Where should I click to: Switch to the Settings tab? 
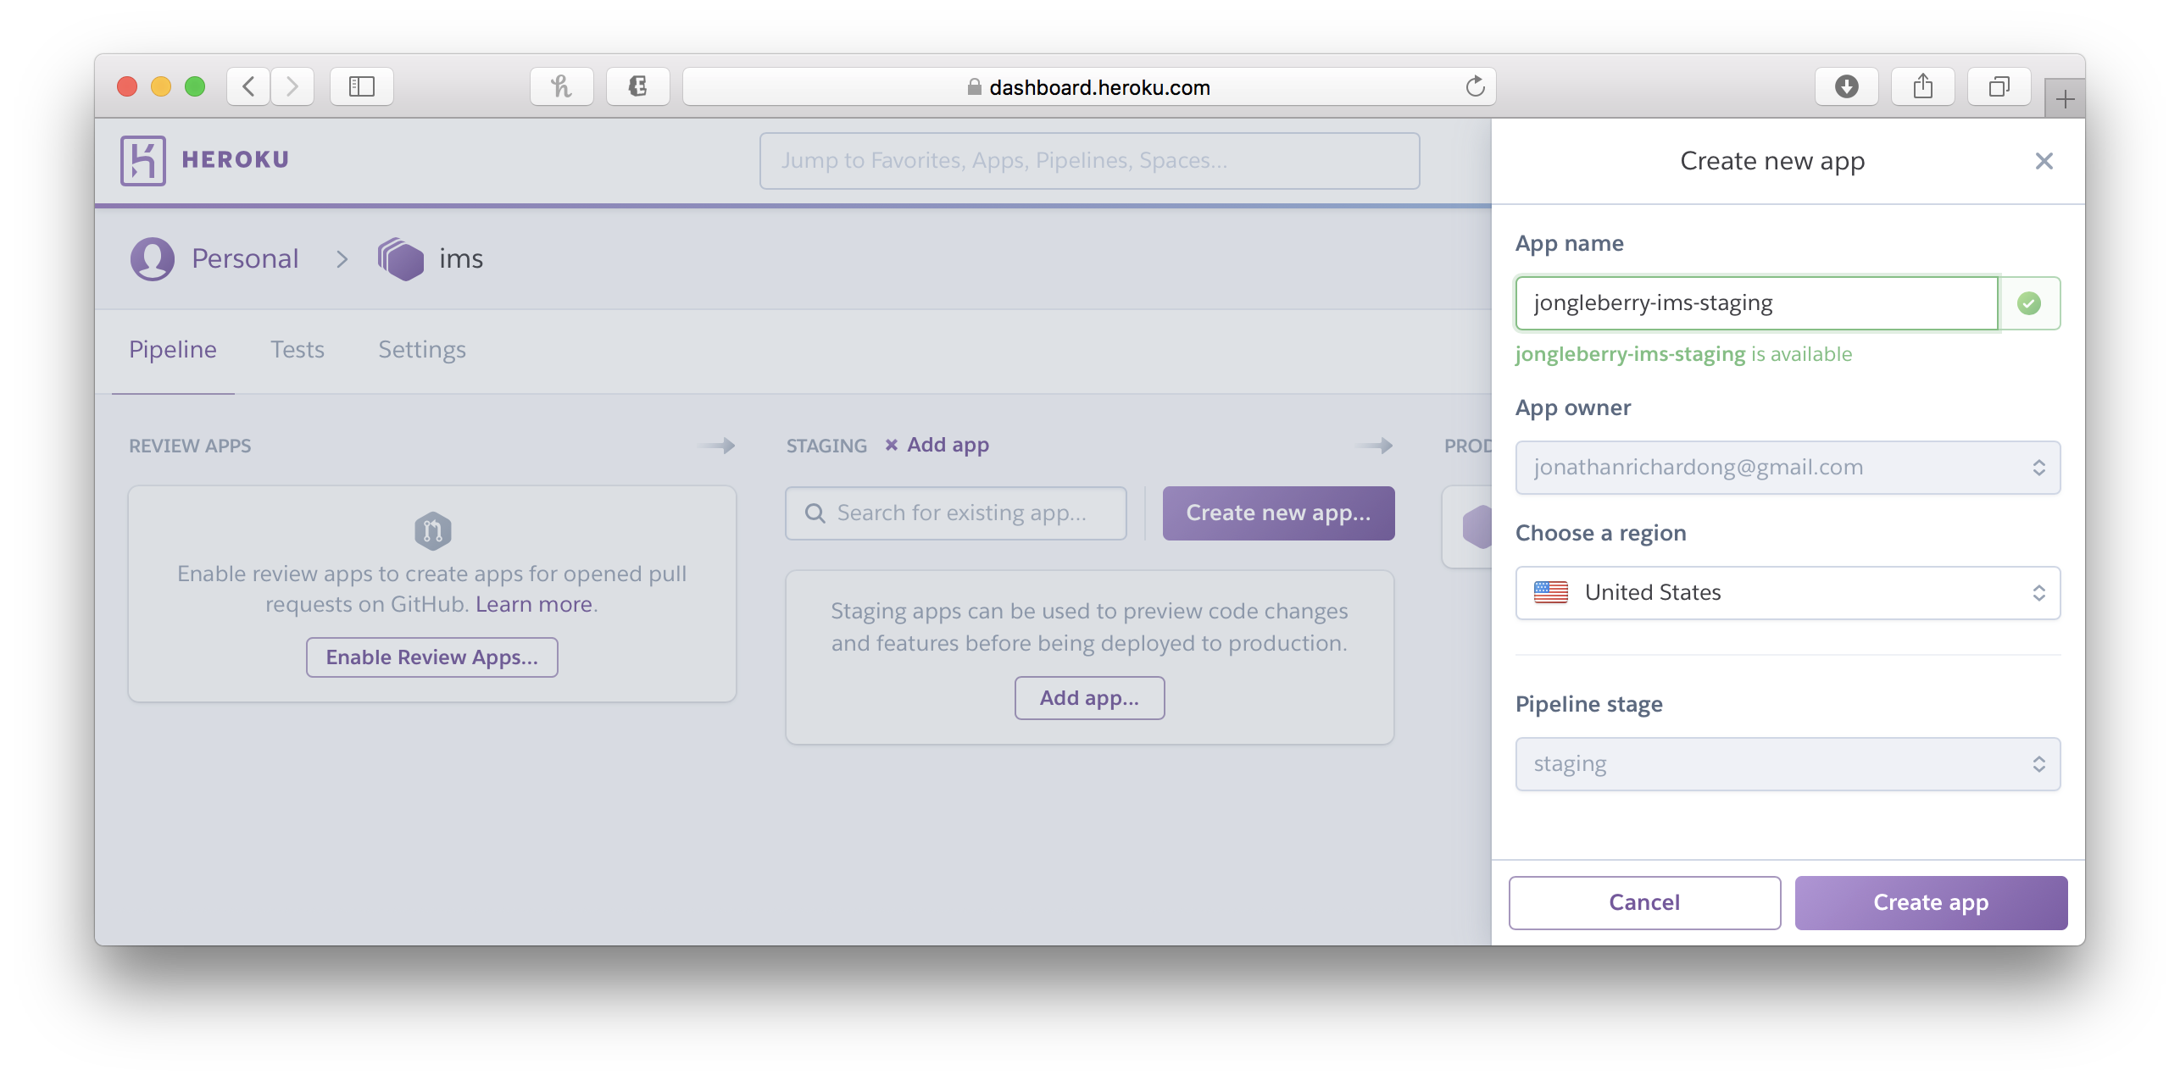point(422,350)
